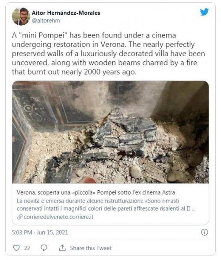Click the charred wooden beams in the photo
221x260 pixels.
pos(126,133)
